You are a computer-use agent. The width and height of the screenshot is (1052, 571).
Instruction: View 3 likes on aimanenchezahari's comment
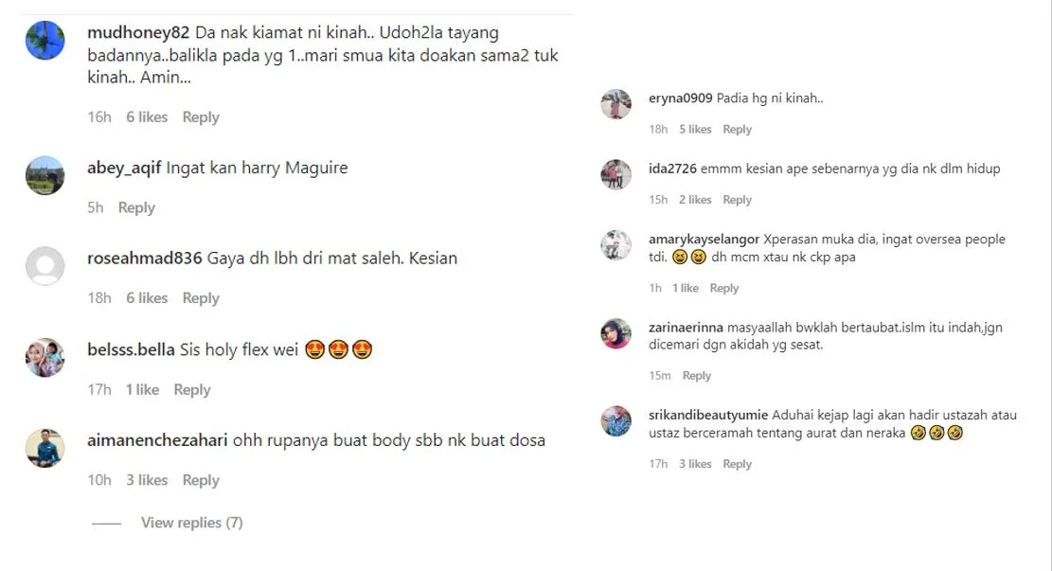click(147, 480)
